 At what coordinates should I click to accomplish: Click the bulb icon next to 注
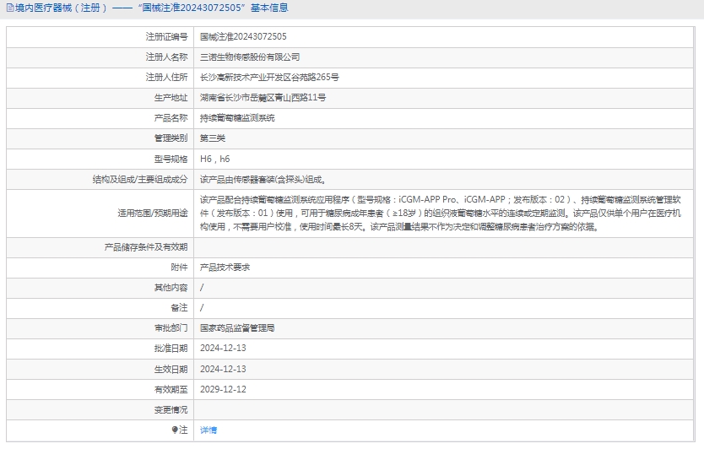click(175, 430)
